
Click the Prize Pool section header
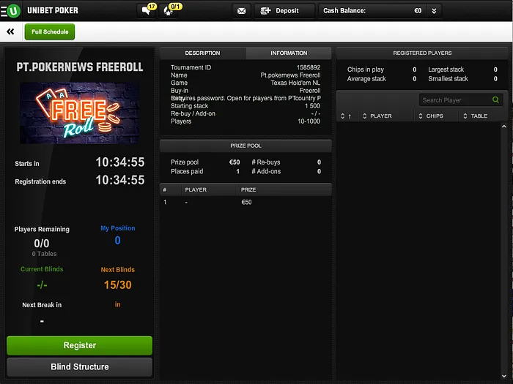(x=246, y=146)
